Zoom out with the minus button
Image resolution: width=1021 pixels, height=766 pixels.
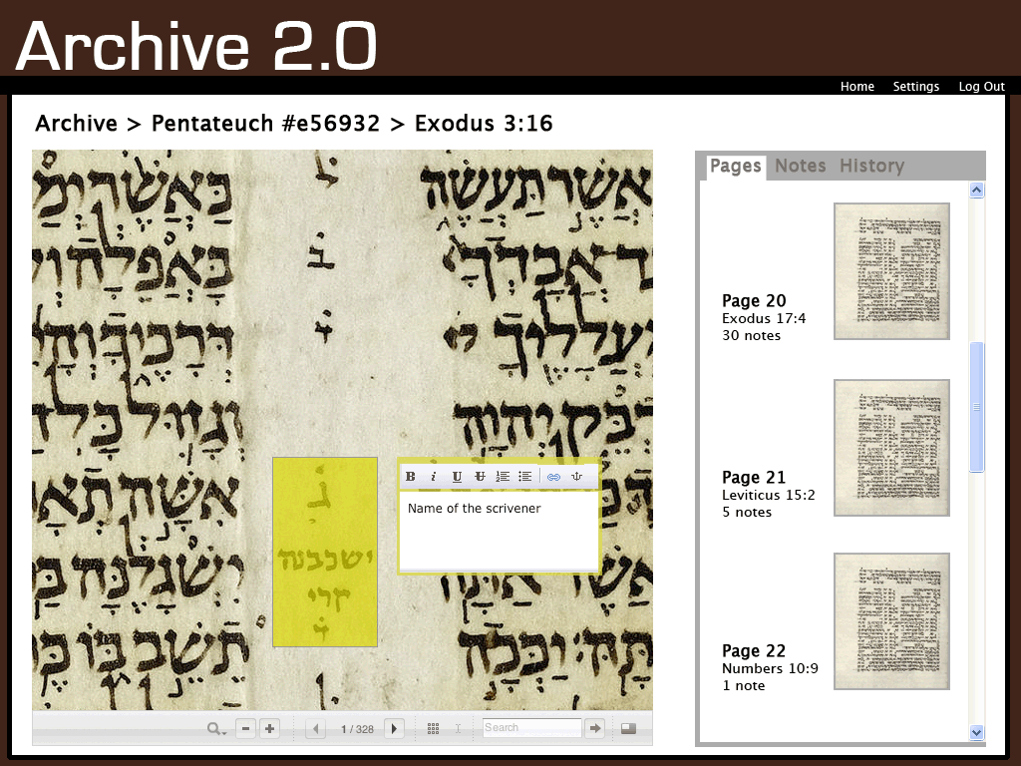coord(246,729)
